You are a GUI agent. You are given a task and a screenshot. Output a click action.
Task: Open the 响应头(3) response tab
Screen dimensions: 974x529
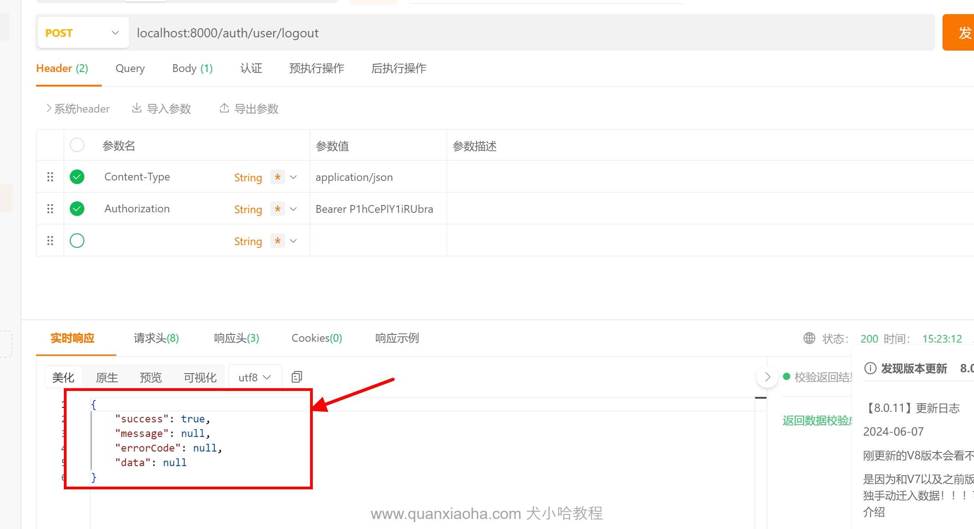point(236,338)
